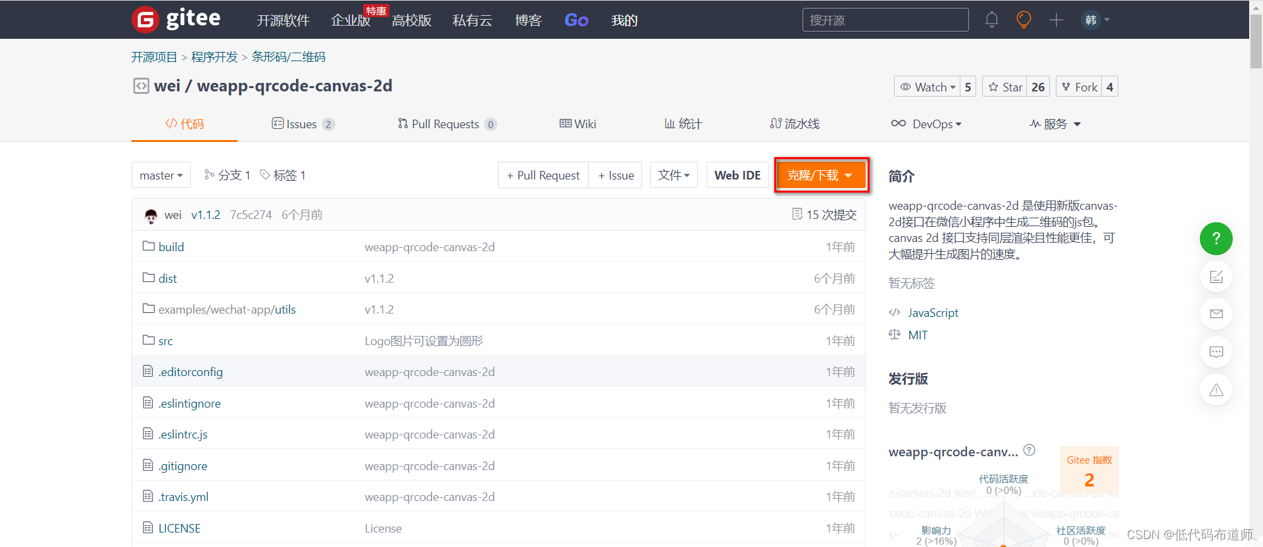This screenshot has width=1263, height=547.
Task: Open the dist folder
Action: coord(168,278)
